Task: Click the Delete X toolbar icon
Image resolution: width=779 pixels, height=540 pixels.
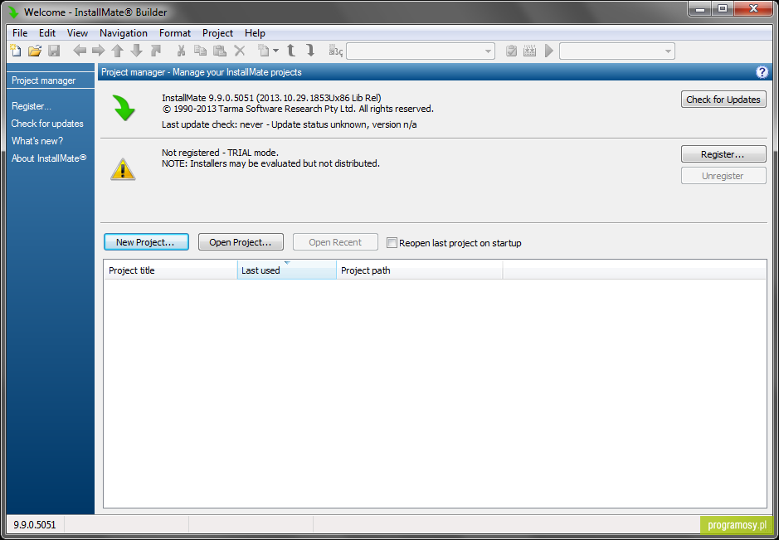Action: point(240,51)
